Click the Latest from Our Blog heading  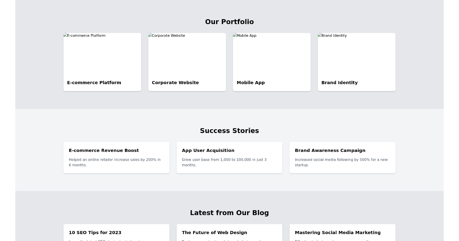pyautogui.click(x=229, y=213)
